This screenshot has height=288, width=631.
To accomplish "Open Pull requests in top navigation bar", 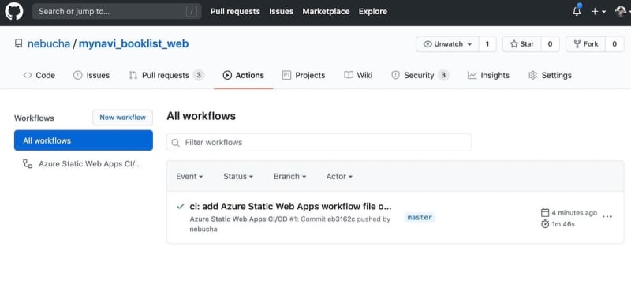I will click(235, 12).
